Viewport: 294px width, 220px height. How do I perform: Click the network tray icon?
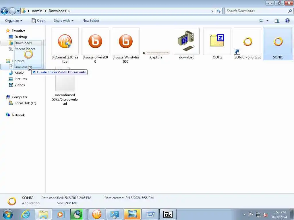tap(258, 215)
